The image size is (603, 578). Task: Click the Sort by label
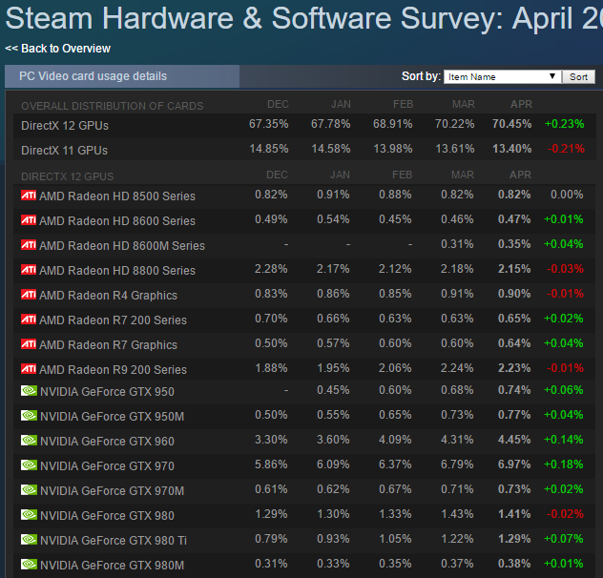click(421, 76)
